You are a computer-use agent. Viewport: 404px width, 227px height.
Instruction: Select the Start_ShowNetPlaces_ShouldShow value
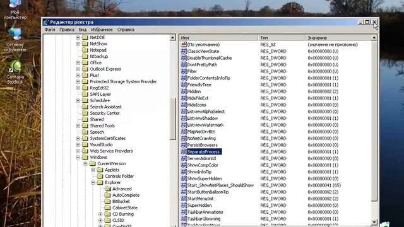tap(220, 185)
